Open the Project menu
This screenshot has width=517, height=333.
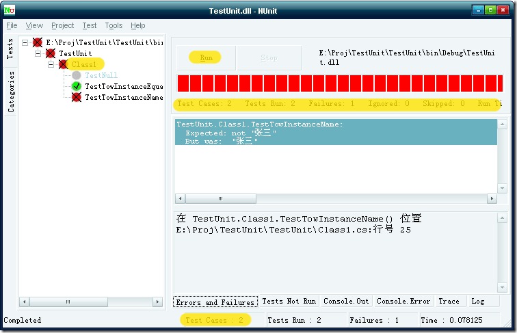pos(63,25)
